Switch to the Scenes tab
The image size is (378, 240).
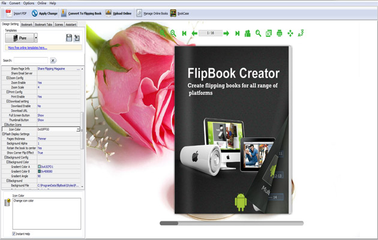pos(59,25)
